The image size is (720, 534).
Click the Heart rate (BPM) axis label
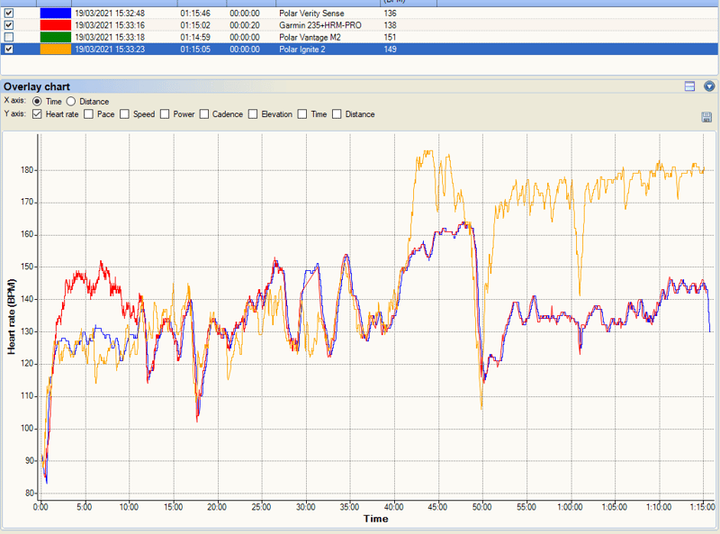click(12, 317)
